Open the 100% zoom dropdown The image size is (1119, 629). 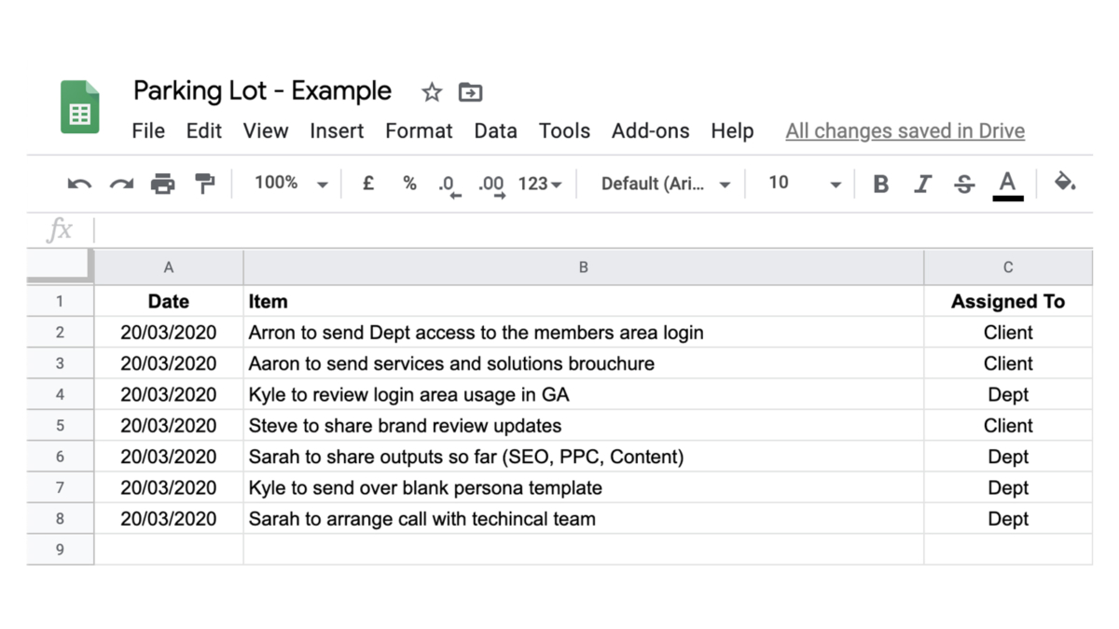point(291,184)
